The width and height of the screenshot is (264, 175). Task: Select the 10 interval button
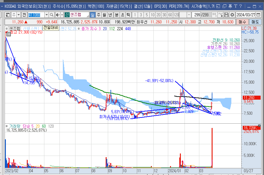152,15
